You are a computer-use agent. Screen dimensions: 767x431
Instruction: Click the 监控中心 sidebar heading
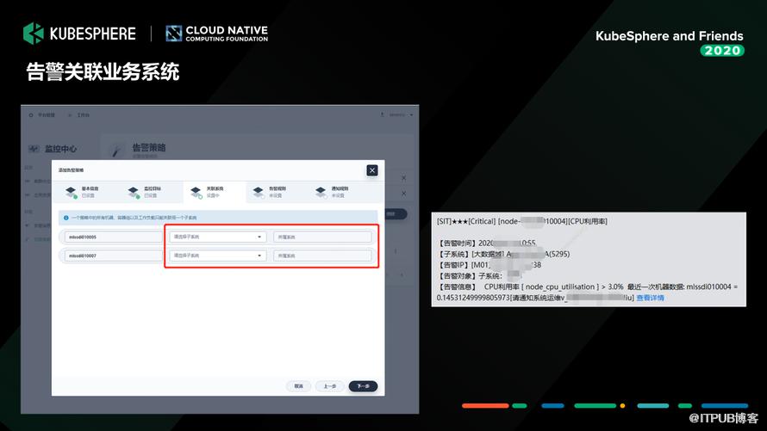(x=53, y=148)
